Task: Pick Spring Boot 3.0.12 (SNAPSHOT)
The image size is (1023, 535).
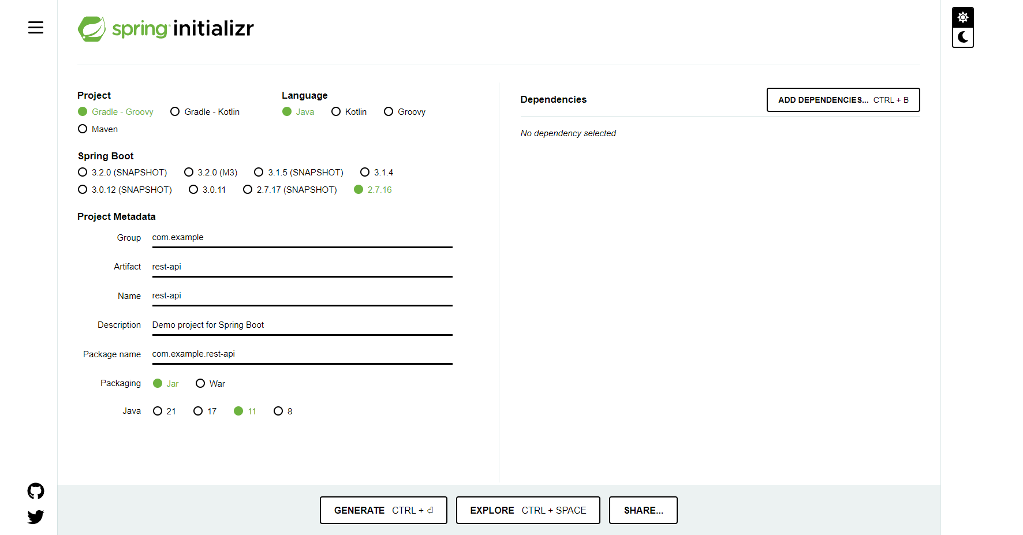Action: point(125,190)
